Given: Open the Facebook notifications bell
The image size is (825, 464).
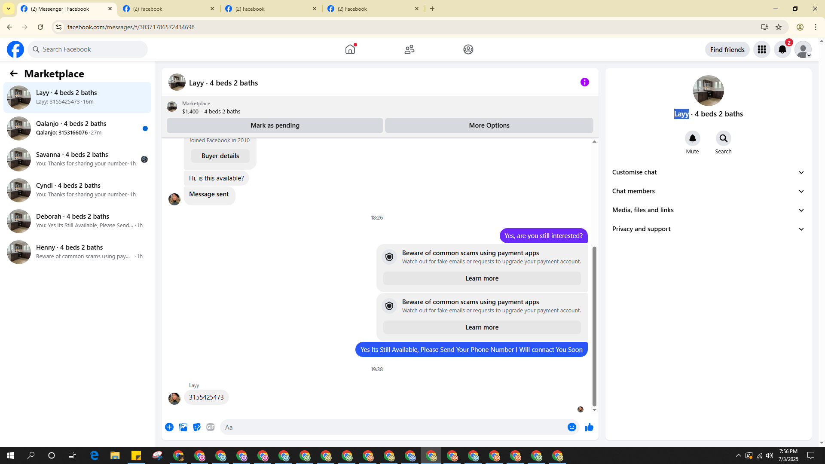Looking at the screenshot, I should pyautogui.click(x=782, y=49).
